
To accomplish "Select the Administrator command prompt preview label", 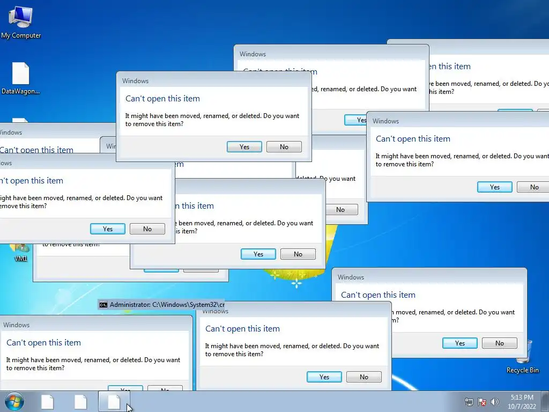I will [x=162, y=305].
